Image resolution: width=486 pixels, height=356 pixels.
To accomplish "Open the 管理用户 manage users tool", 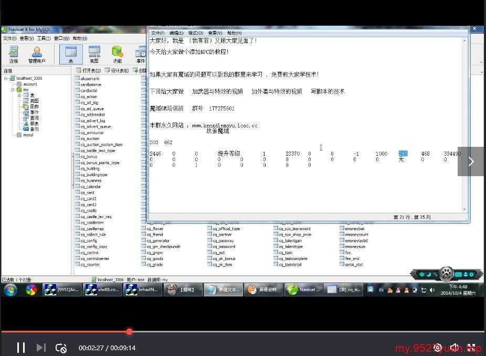I will (37, 55).
